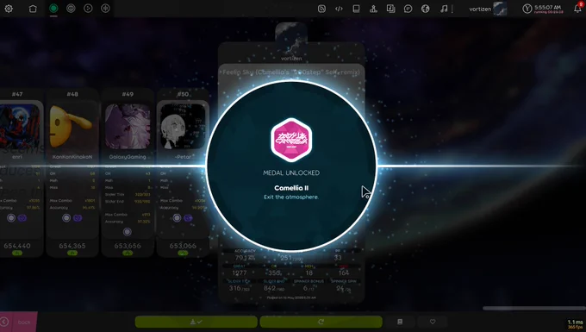Open the now playing music icon

[x=444, y=9]
